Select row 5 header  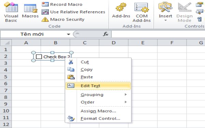(x=6, y=77)
